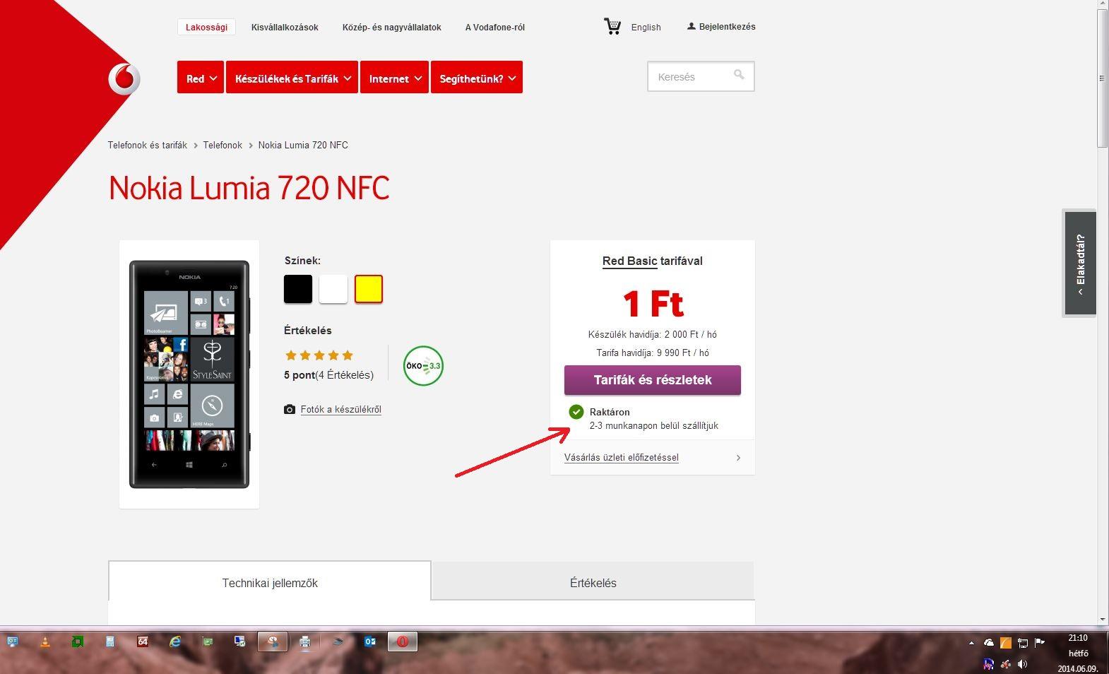1109x674 pixels.
Task: Click the taskbar clock and date
Action: coord(1078,654)
